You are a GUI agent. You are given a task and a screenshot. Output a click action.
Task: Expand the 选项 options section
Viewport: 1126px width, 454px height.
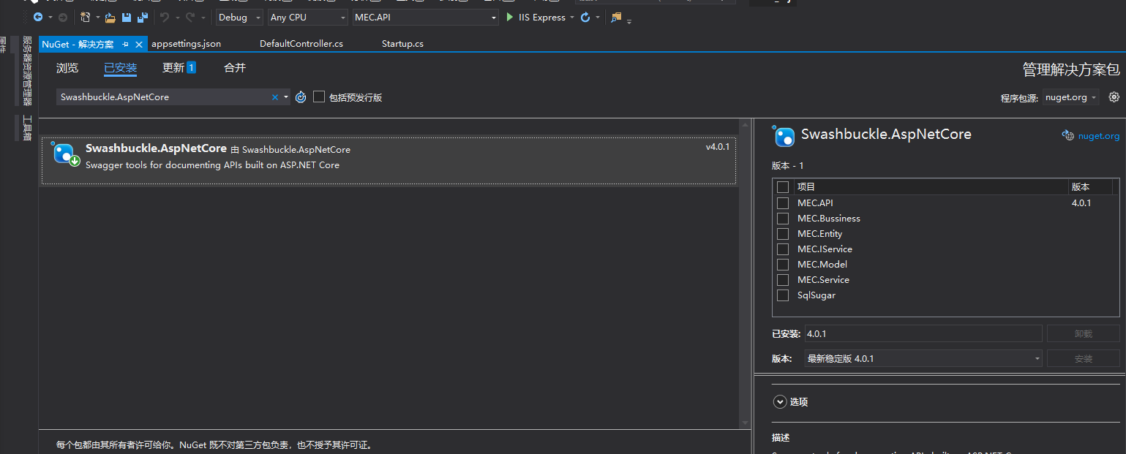pos(779,402)
